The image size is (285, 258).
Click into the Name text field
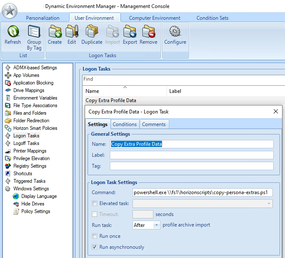pyautogui.click(x=192, y=144)
